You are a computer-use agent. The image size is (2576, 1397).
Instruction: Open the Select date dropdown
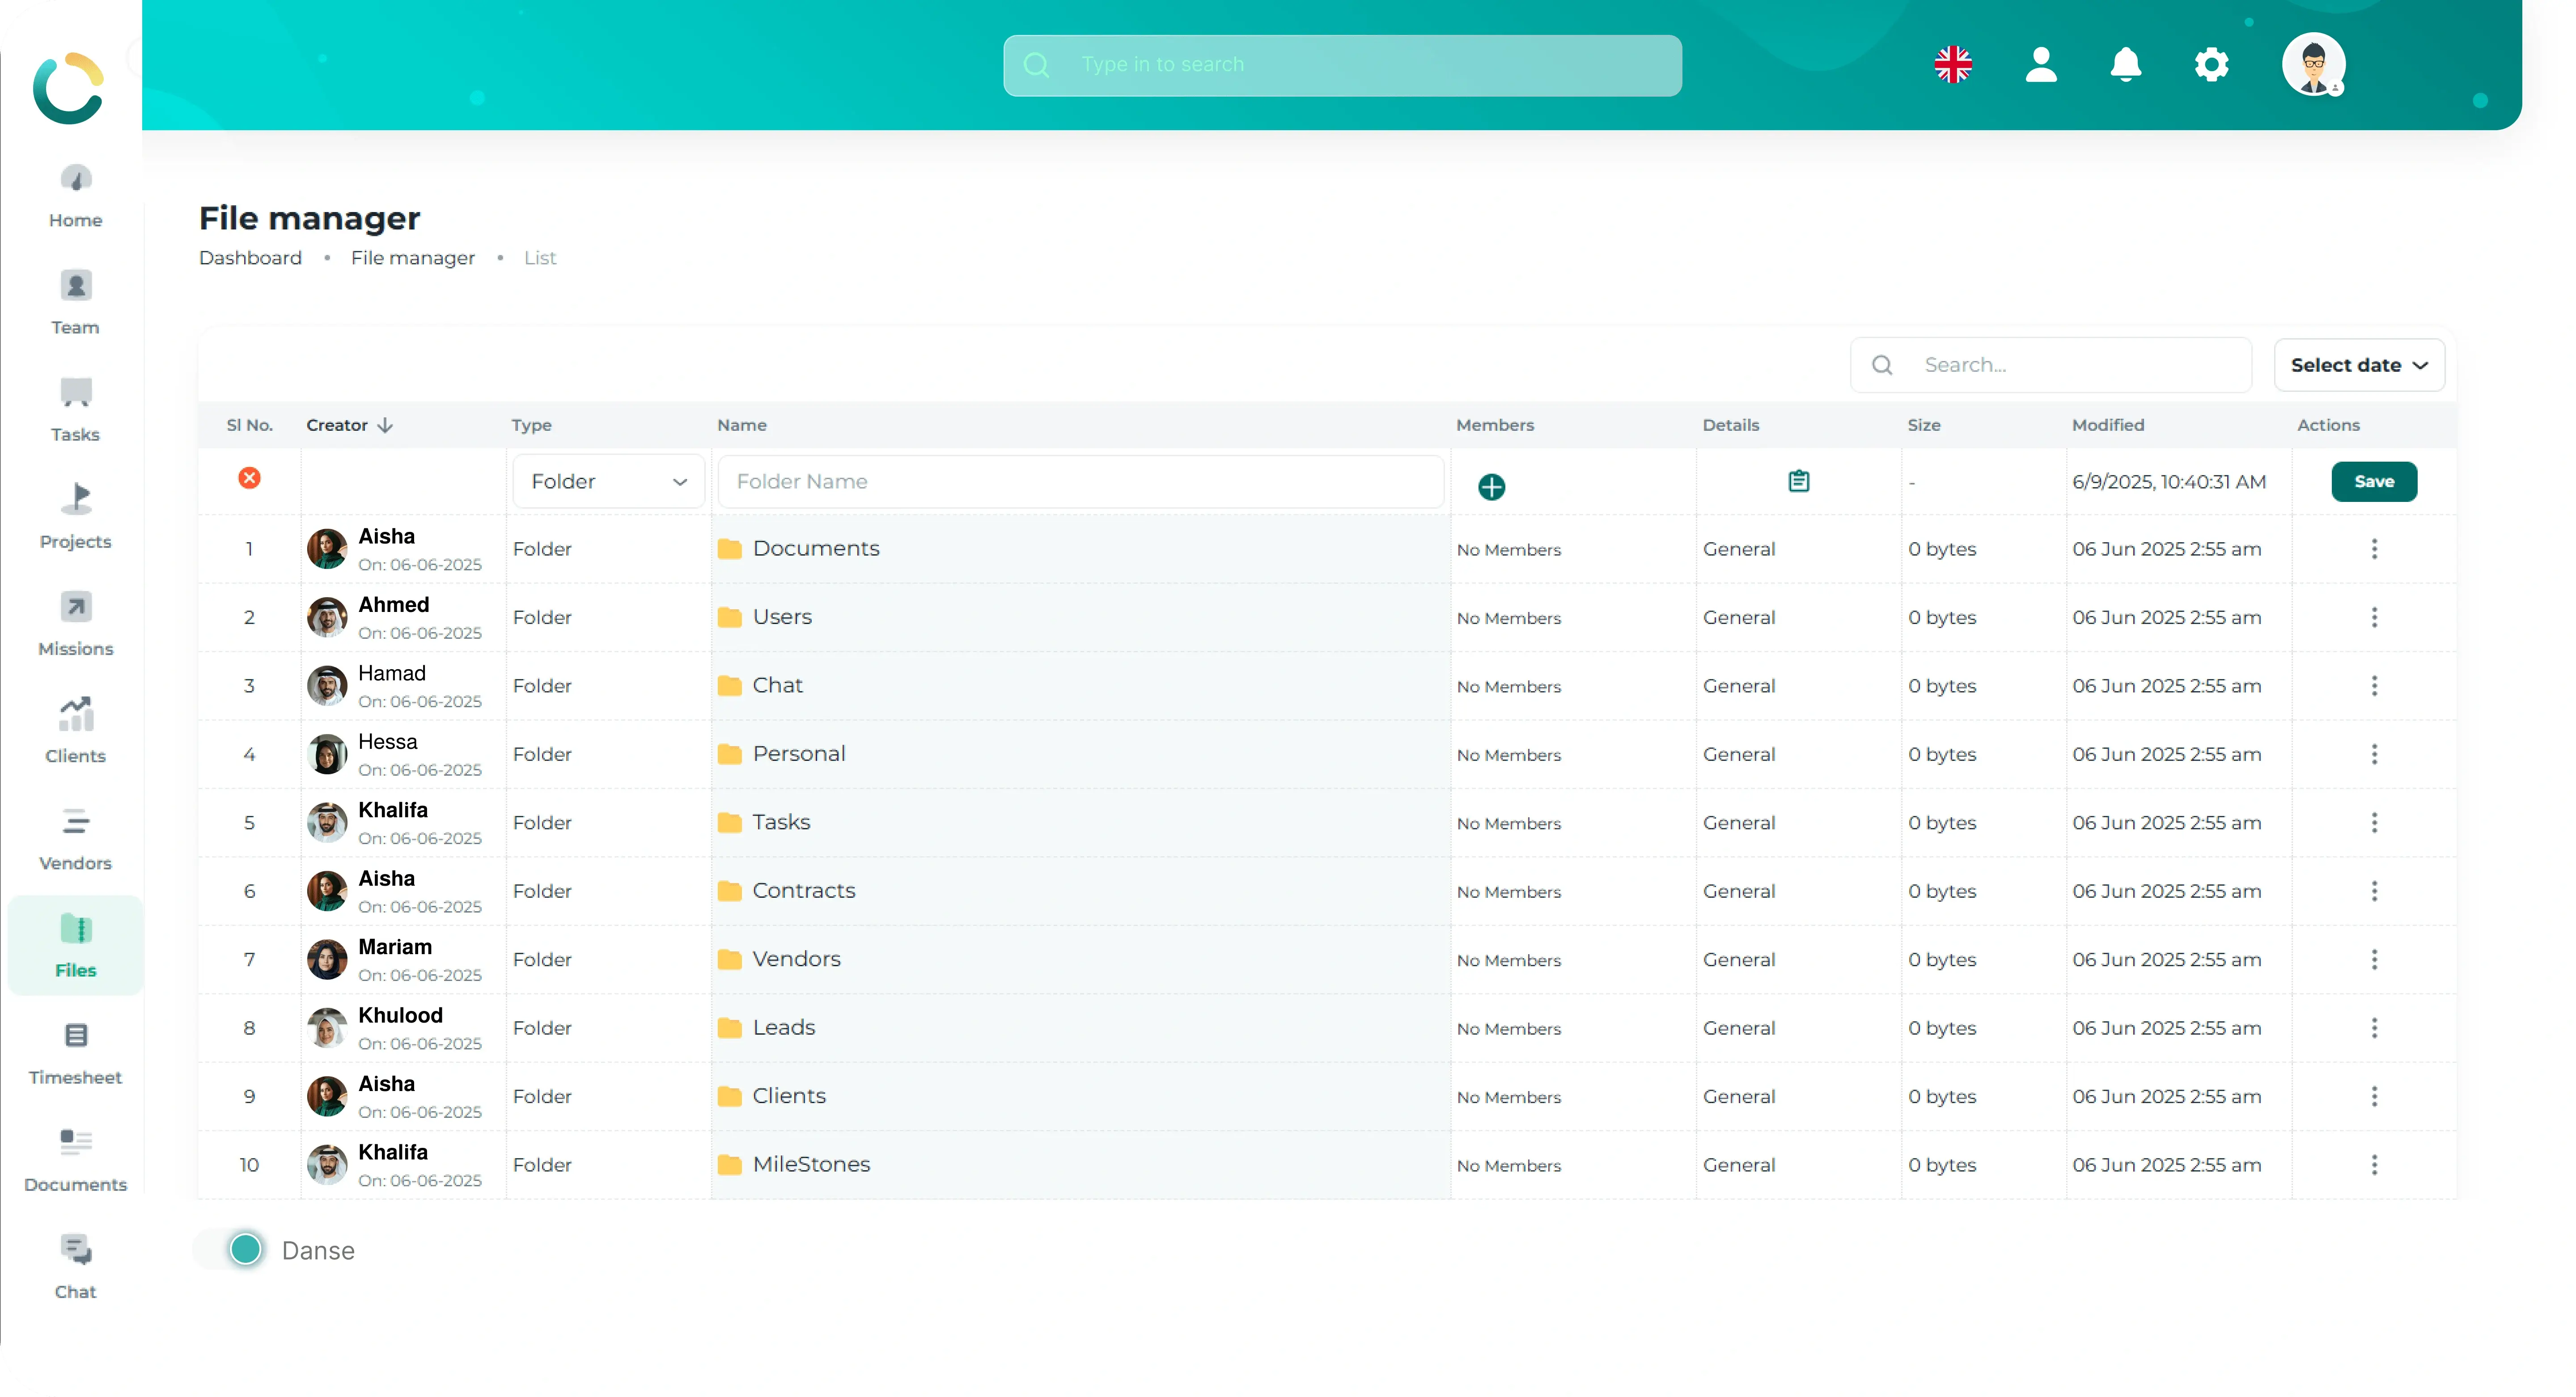2358,365
